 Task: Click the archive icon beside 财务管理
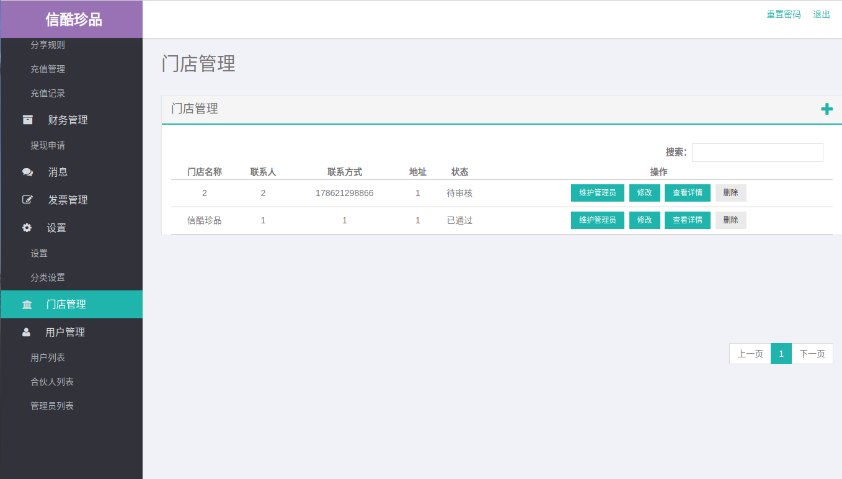click(x=27, y=120)
